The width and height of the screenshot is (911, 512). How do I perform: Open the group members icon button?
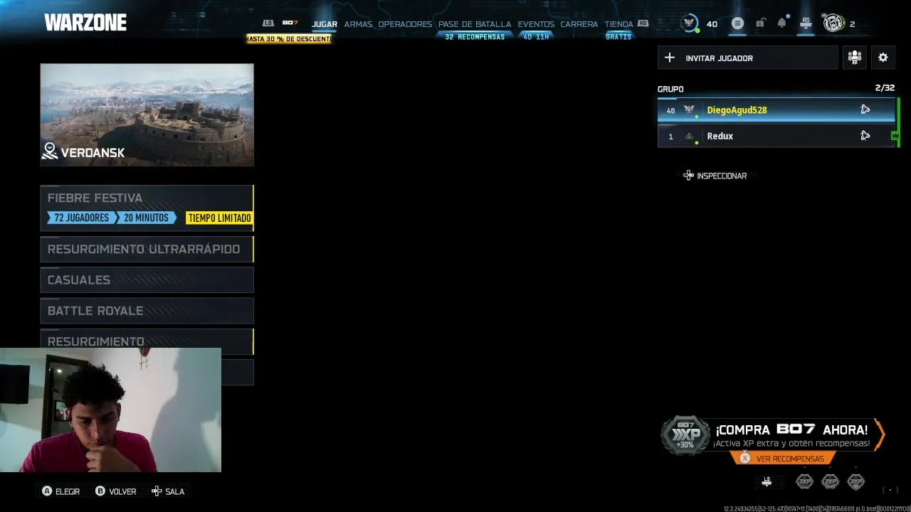click(x=855, y=58)
